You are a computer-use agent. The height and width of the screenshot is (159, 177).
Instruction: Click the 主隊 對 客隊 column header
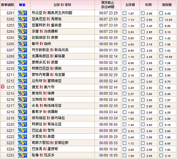[62, 5]
